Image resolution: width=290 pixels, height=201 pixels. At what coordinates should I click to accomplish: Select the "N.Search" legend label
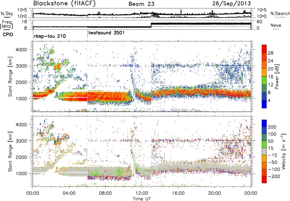click(x=280, y=13)
